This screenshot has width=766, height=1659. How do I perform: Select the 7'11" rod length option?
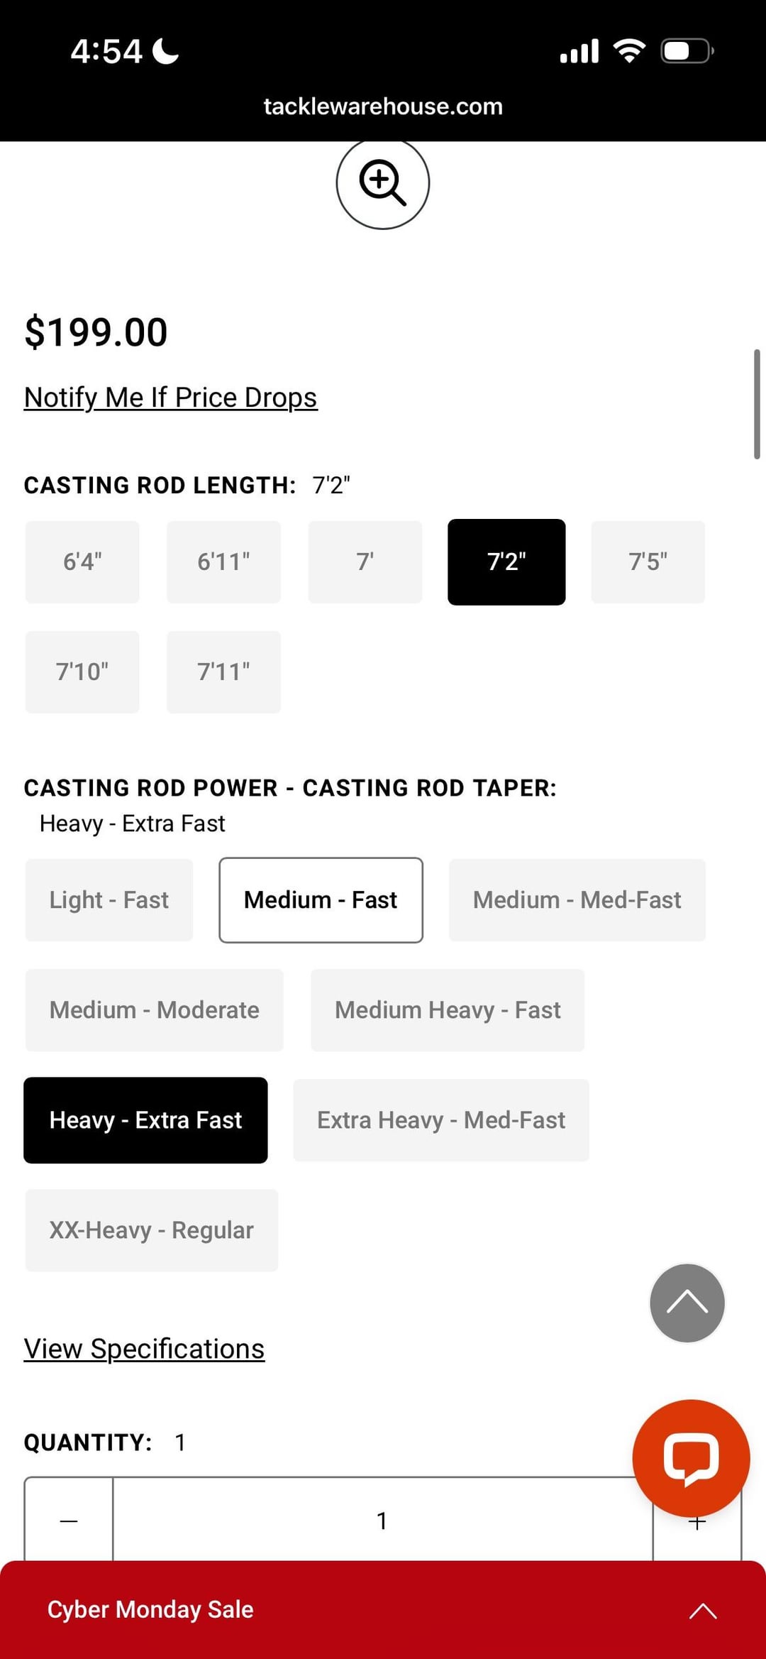(223, 672)
